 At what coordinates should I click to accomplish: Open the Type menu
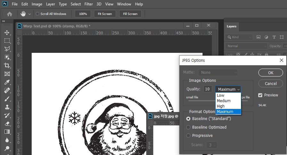click(x=63, y=4)
